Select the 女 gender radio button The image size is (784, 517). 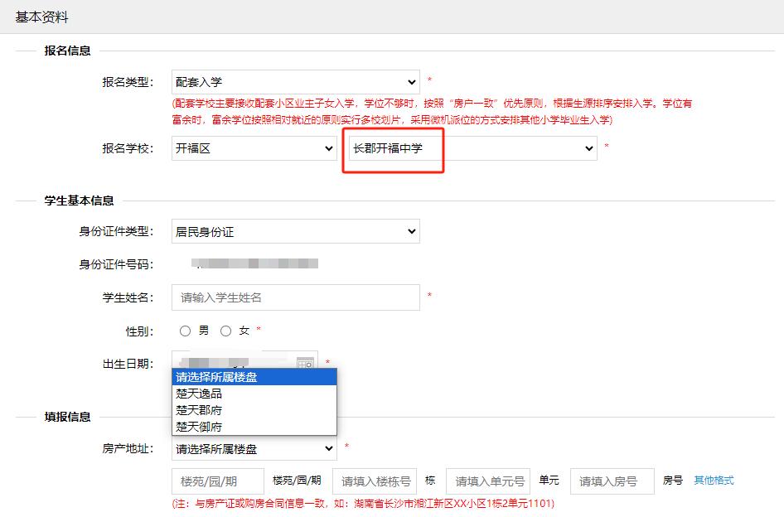pyautogui.click(x=225, y=331)
